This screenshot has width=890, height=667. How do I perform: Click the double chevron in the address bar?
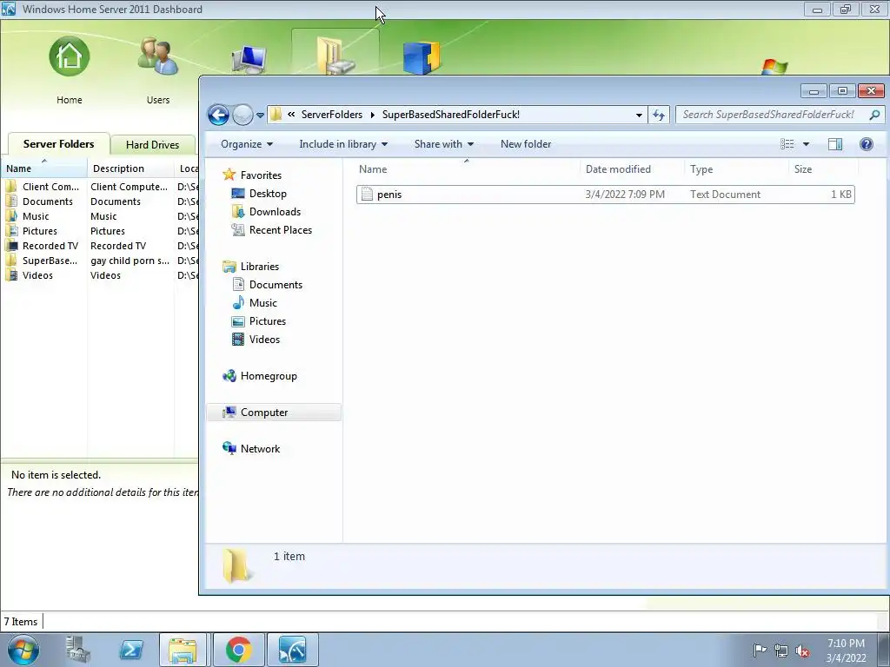click(x=291, y=114)
